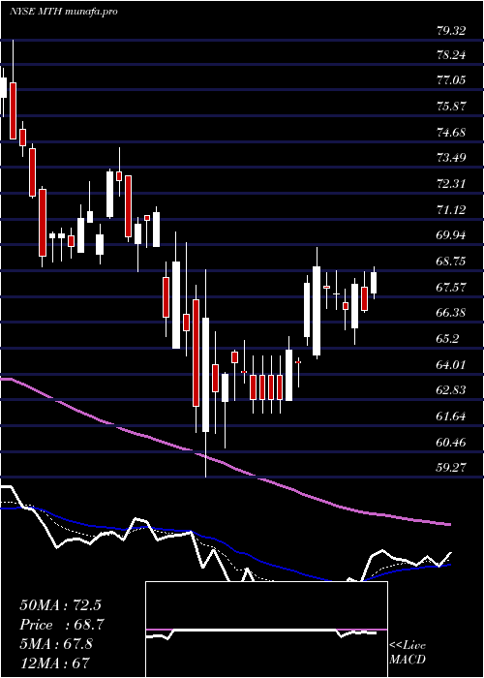This screenshot has width=484, height=678.
Task: Select the 65.2 price axis label
Action: click(x=447, y=339)
